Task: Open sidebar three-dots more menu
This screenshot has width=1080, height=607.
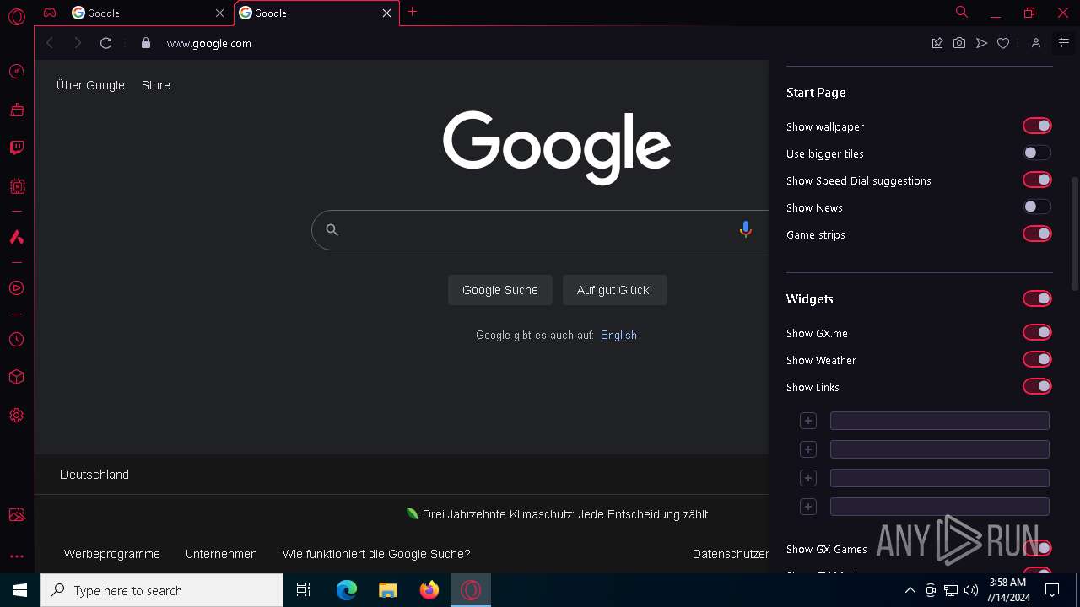Action: 16,556
